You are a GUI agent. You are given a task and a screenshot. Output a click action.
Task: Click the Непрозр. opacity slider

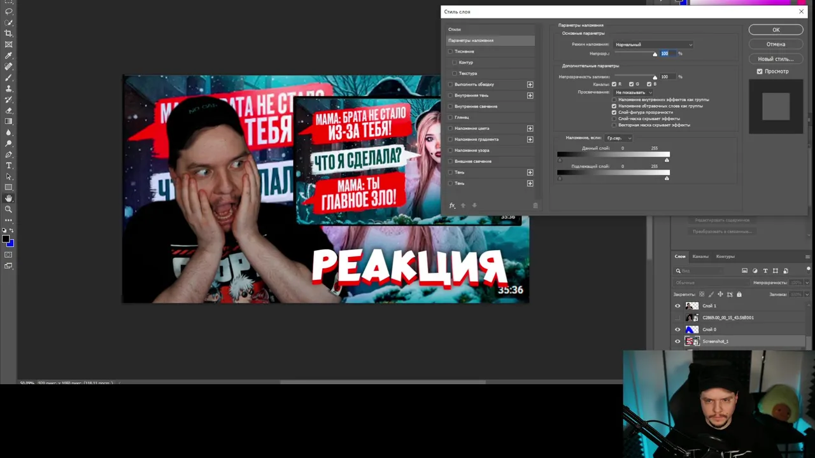click(634, 54)
